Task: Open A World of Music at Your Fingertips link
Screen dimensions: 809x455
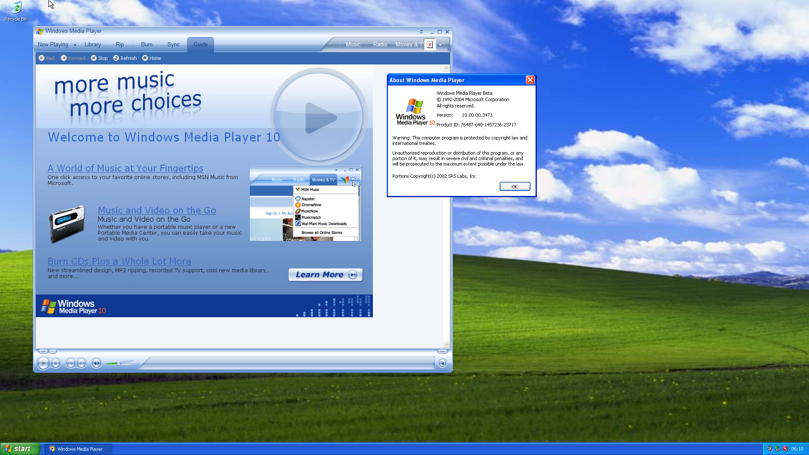Action: click(x=126, y=168)
